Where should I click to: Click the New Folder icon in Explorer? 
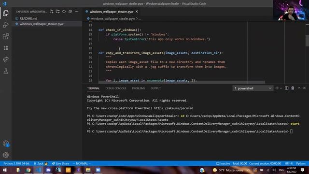point(58,12)
